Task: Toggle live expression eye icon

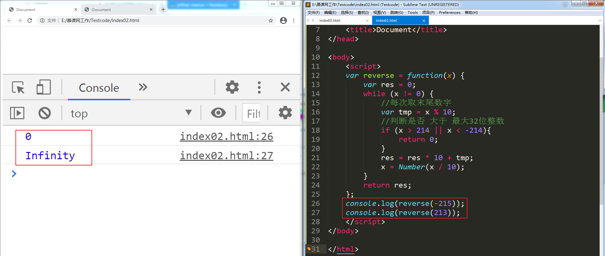Action: point(218,113)
